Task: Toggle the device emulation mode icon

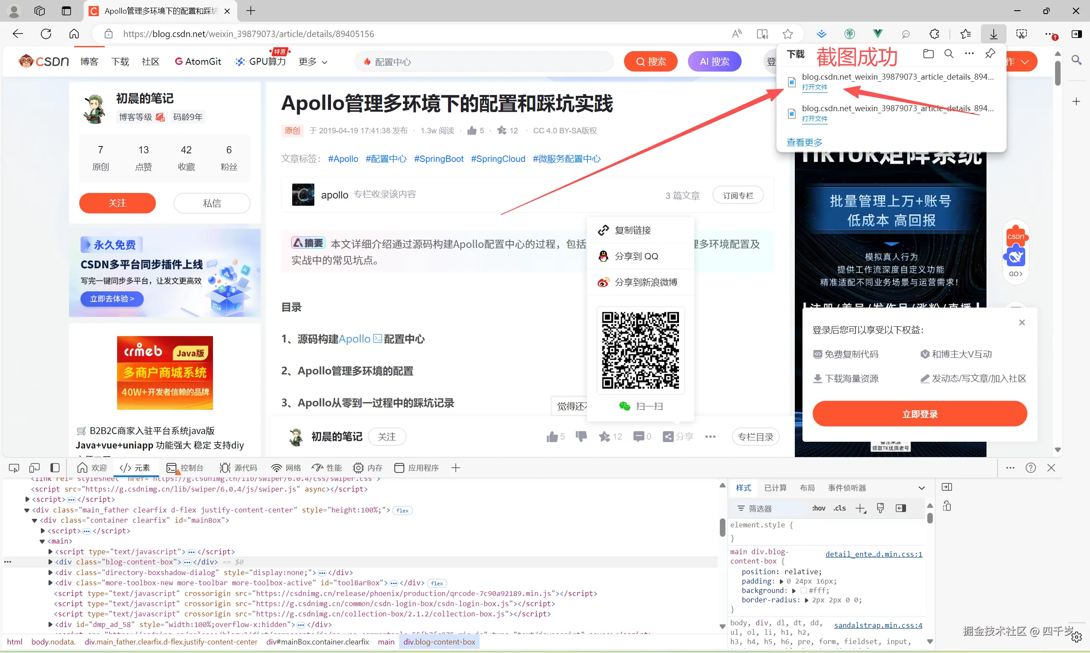Action: coord(35,468)
